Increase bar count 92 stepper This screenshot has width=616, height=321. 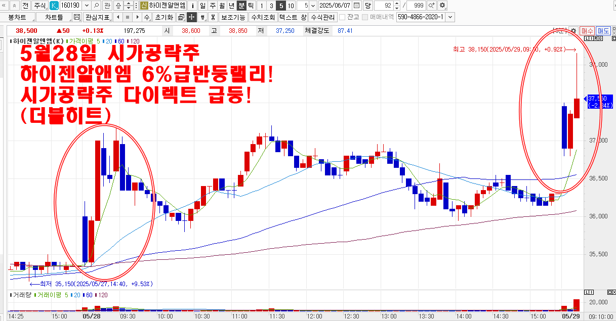[396, 4]
